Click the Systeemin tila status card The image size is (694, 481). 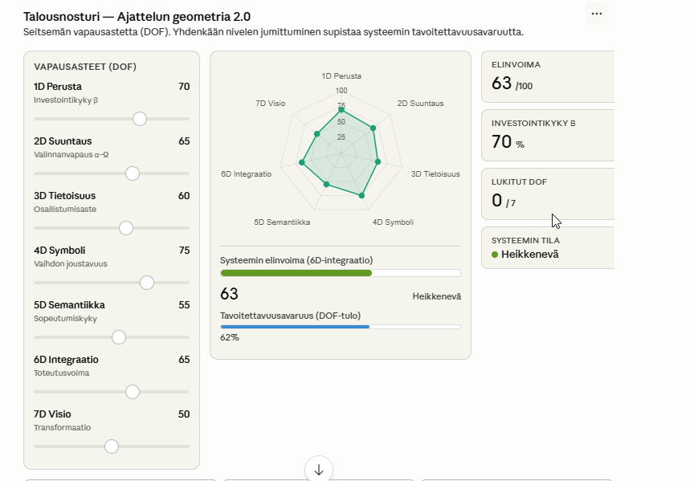[x=548, y=247]
